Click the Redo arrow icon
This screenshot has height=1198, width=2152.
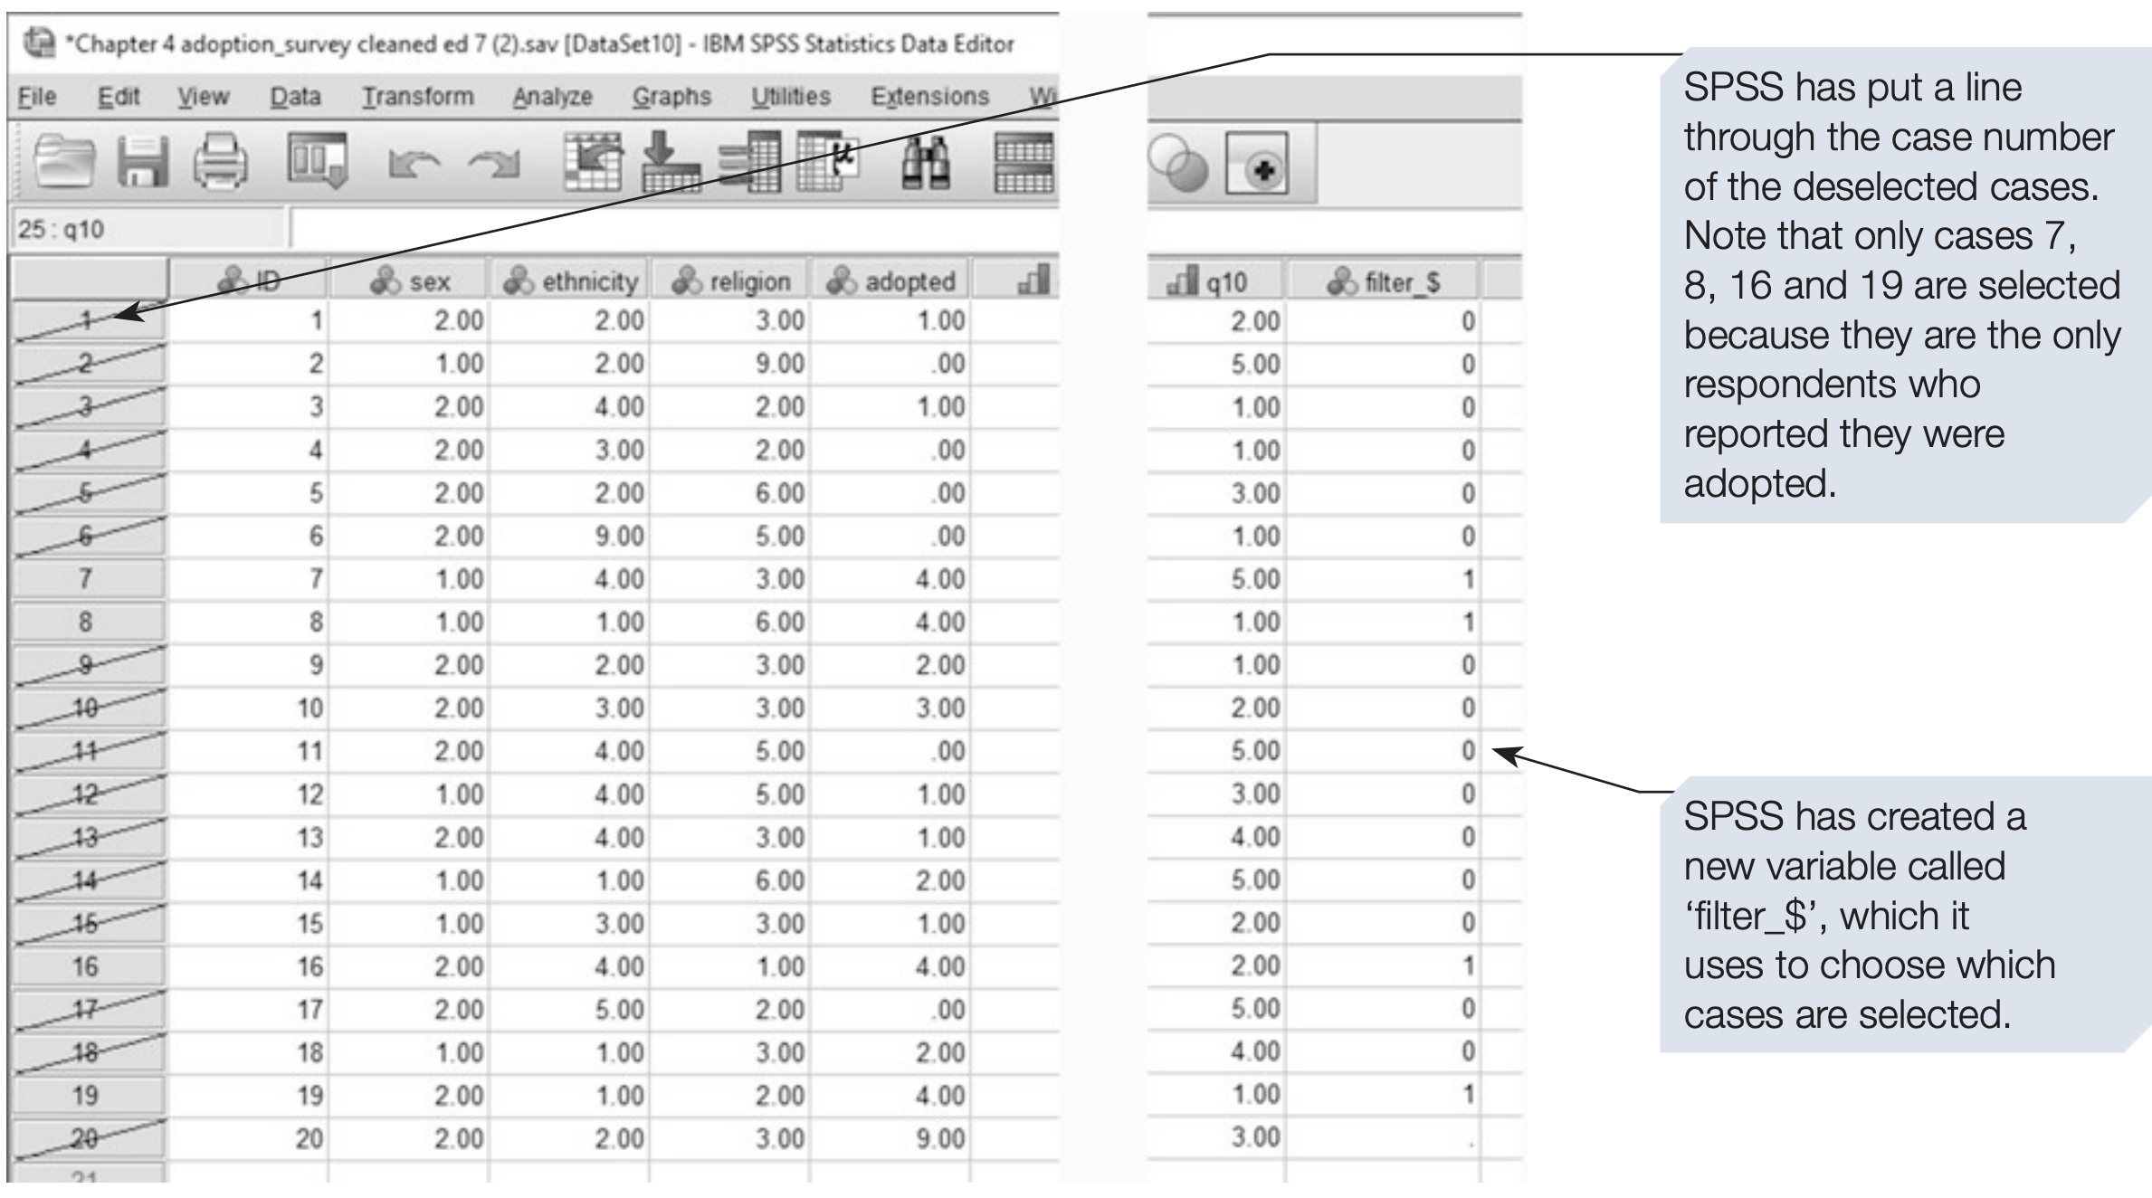pos(494,165)
